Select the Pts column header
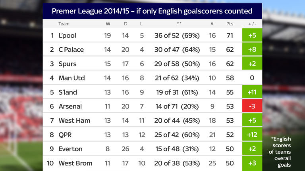This screenshot has width=305, height=171. (230, 24)
